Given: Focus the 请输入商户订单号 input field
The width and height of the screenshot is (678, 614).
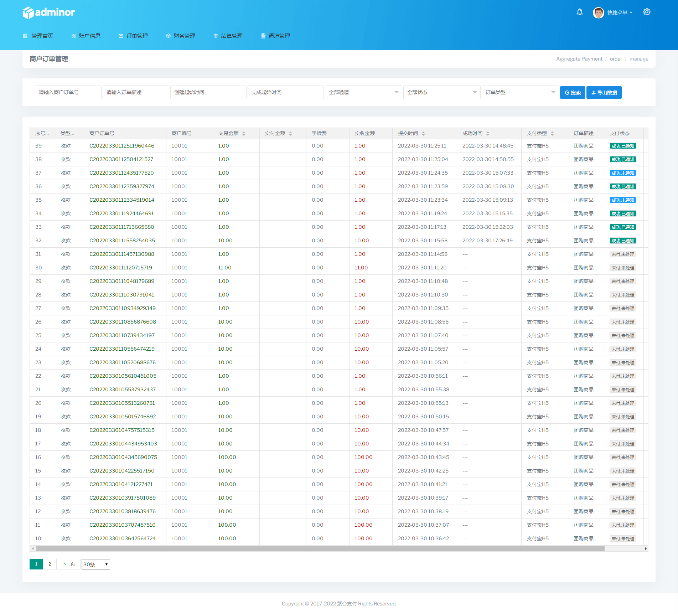Looking at the screenshot, I should [68, 92].
